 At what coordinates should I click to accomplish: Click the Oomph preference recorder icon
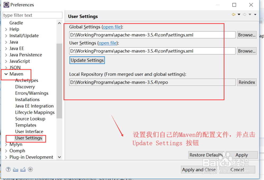pyautogui.click(x=30, y=169)
